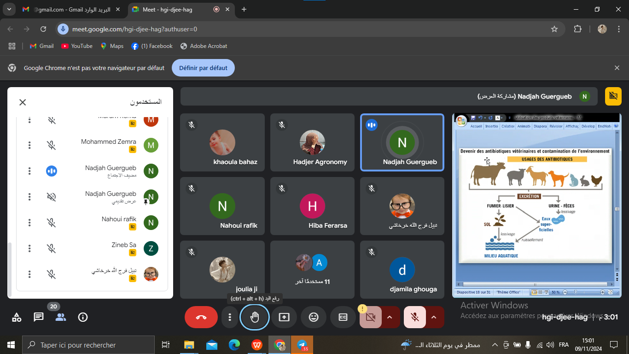
Task: Expand video settings arrow beside camera
Action: click(390, 317)
